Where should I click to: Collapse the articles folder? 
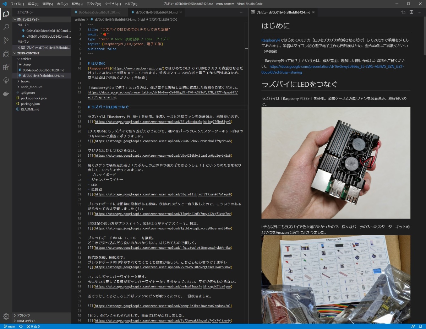(x=42, y=59)
